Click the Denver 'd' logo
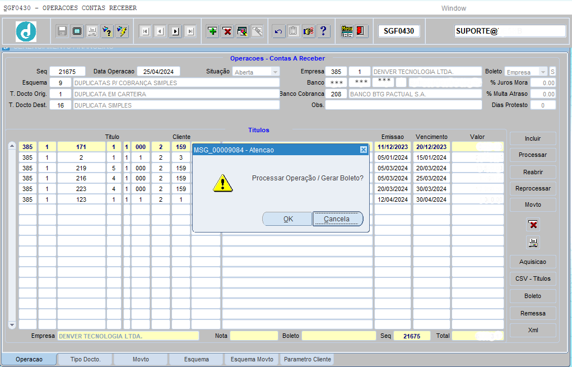Screen dimensions: 572x367 point(26,31)
